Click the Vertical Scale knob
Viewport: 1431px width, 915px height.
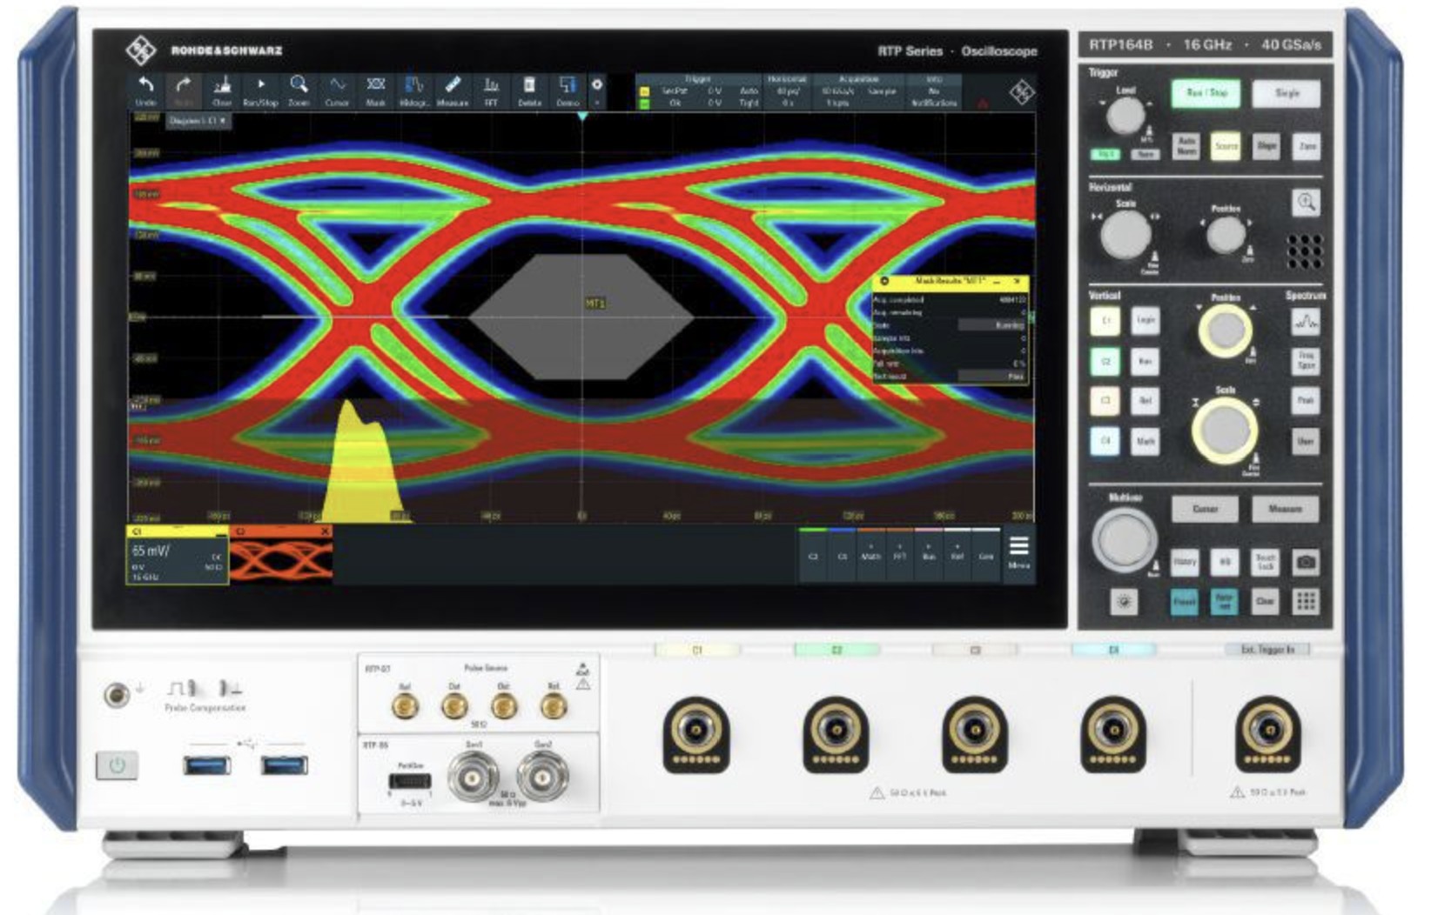click(1224, 429)
